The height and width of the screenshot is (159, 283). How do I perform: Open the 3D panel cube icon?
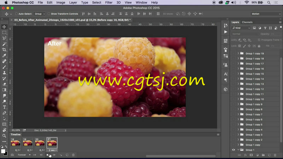pyautogui.click(x=226, y=89)
